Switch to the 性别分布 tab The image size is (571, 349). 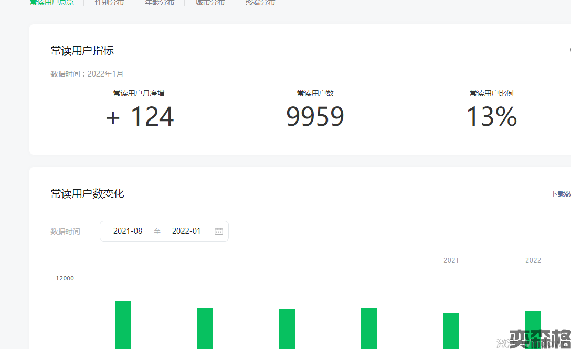pyautogui.click(x=109, y=3)
